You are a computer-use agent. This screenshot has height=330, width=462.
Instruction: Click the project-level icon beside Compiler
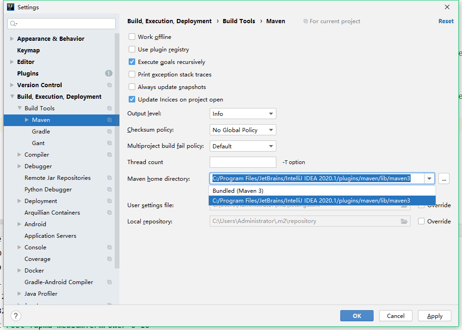click(x=109, y=154)
